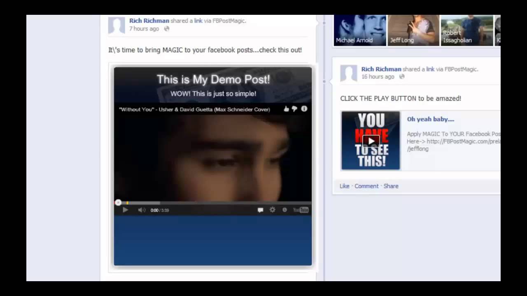The width and height of the screenshot is (527, 296).
Task: Open friend tile Robert Issagholian
Action: (467, 30)
